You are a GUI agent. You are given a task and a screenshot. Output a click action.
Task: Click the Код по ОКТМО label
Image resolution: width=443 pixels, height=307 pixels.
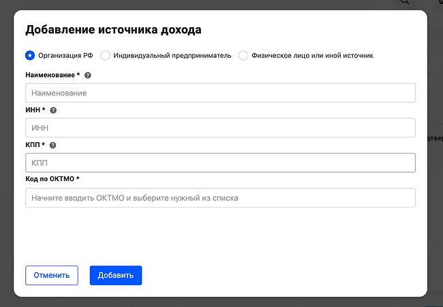pyautogui.click(x=52, y=179)
